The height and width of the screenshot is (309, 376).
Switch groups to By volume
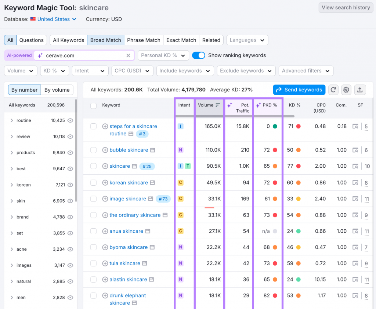[x=57, y=90]
